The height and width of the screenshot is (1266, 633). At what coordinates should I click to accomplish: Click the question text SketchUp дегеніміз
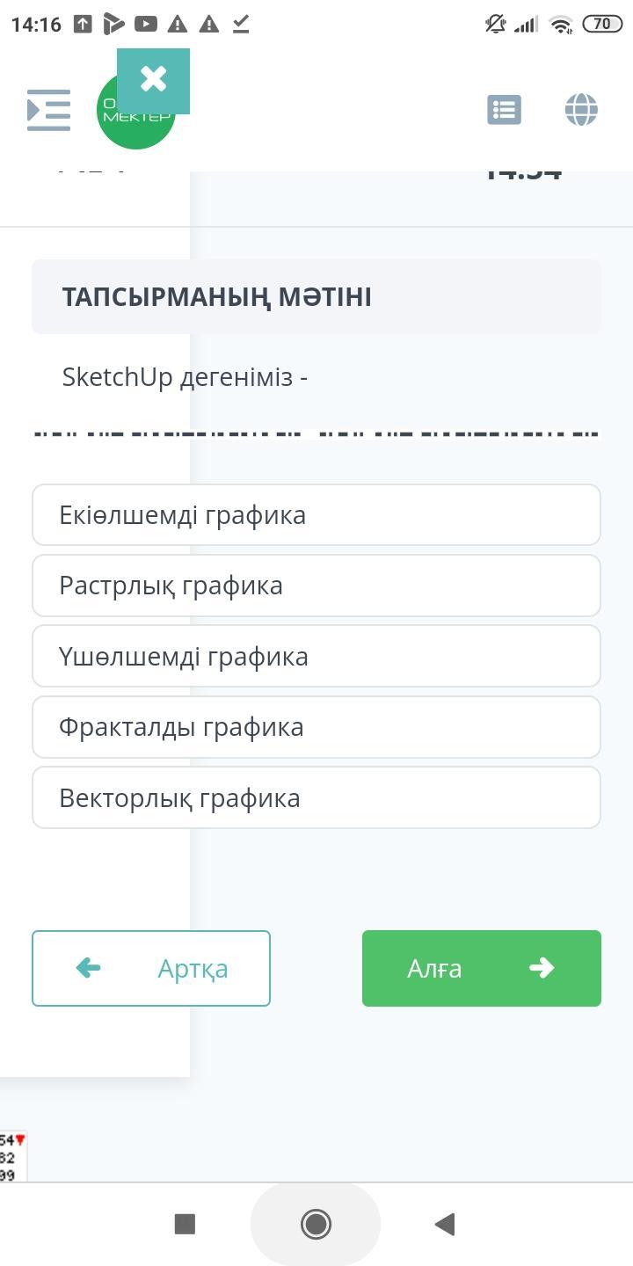coord(185,377)
